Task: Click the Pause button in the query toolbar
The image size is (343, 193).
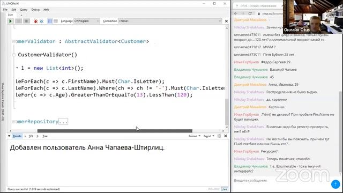Action: 18,21
